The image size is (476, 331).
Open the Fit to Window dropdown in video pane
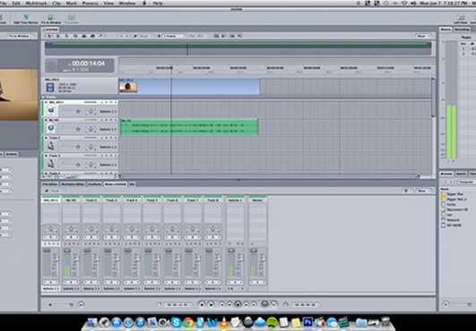tap(20, 36)
